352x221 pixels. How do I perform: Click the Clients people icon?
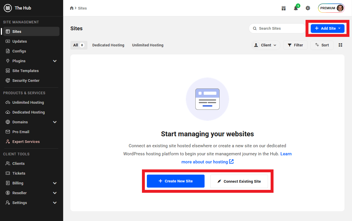click(x=8, y=163)
